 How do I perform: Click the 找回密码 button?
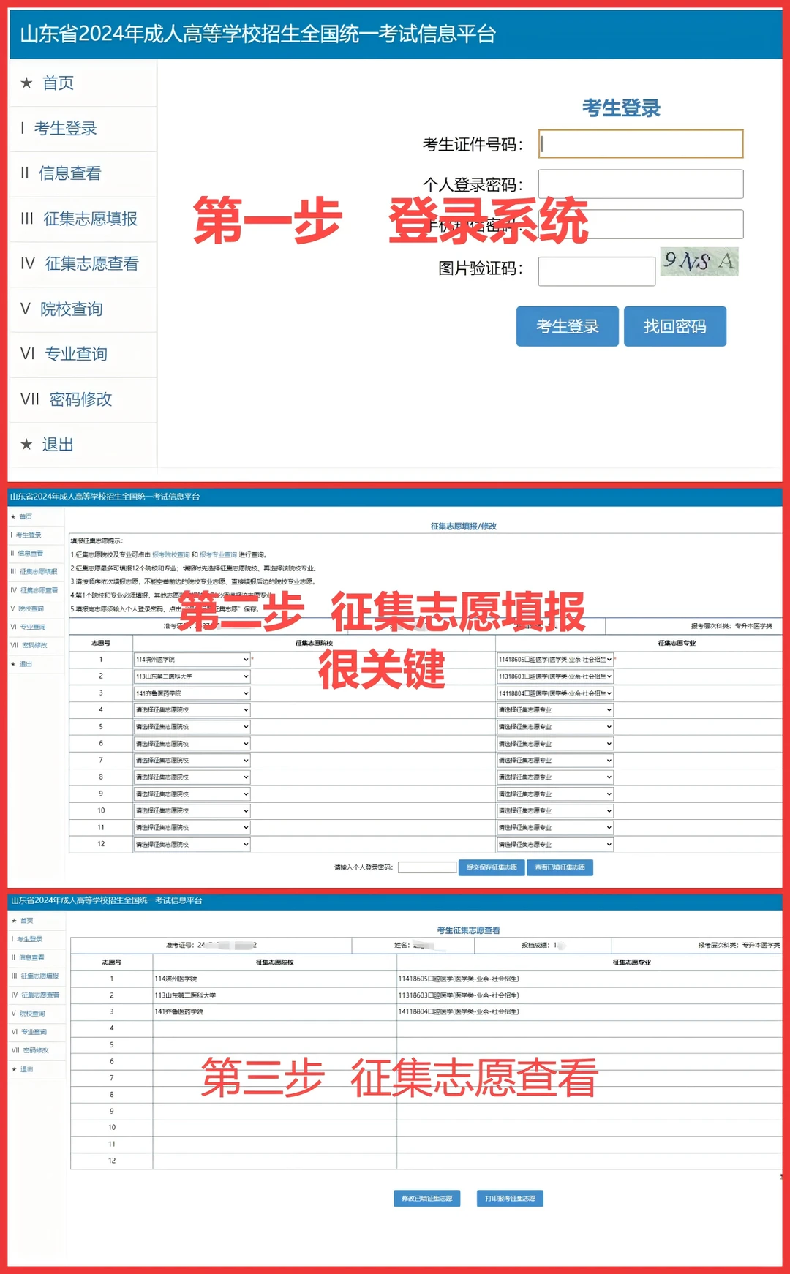pos(675,326)
